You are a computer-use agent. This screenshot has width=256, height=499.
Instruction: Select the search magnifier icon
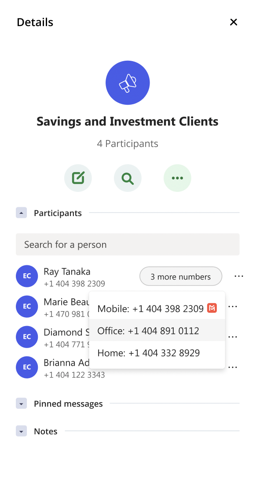click(x=128, y=178)
